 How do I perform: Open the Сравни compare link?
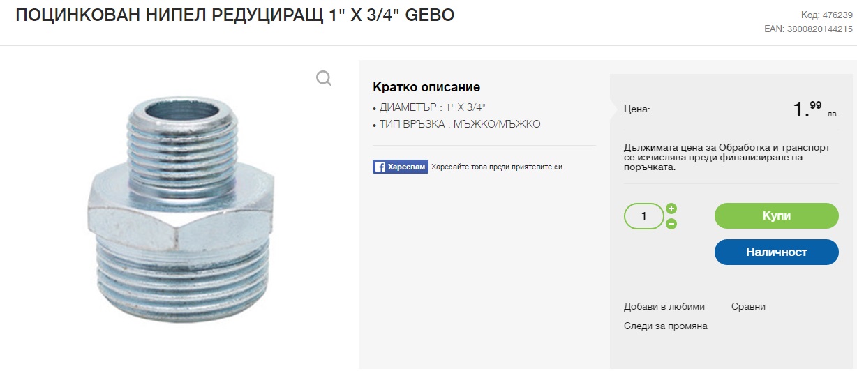748,306
